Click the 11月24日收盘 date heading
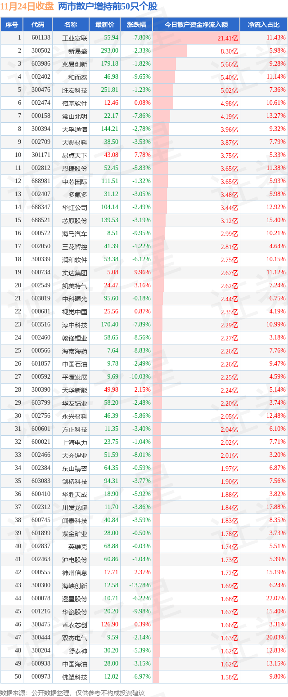288x697 pixels. (27, 7)
